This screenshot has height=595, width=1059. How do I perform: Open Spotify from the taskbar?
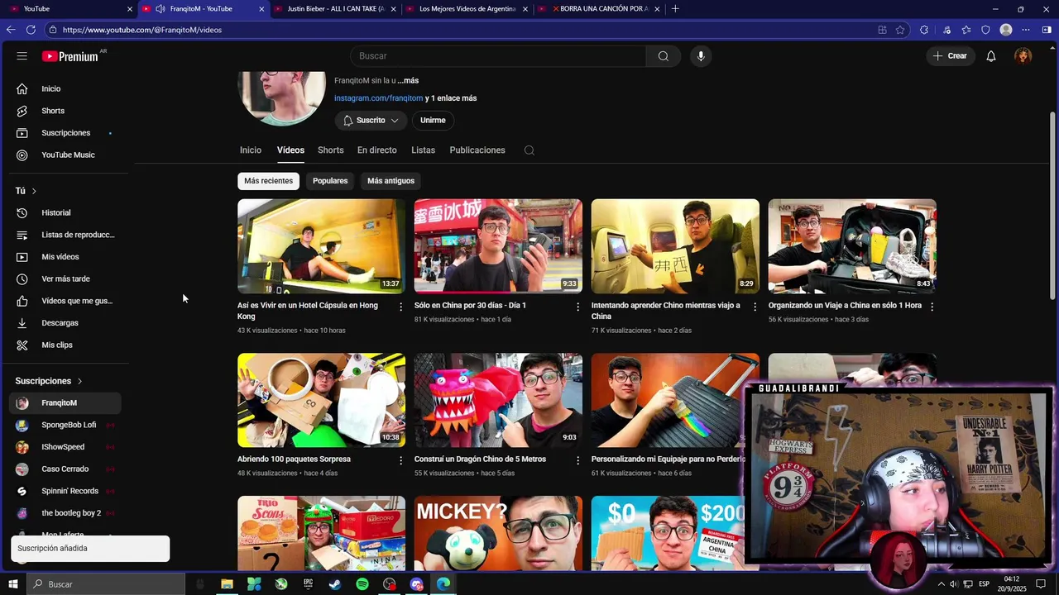tap(362, 584)
